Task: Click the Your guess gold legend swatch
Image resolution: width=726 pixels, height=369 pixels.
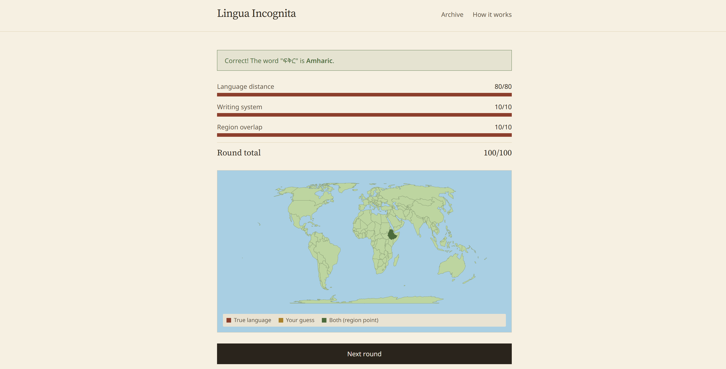Action: [x=281, y=320]
